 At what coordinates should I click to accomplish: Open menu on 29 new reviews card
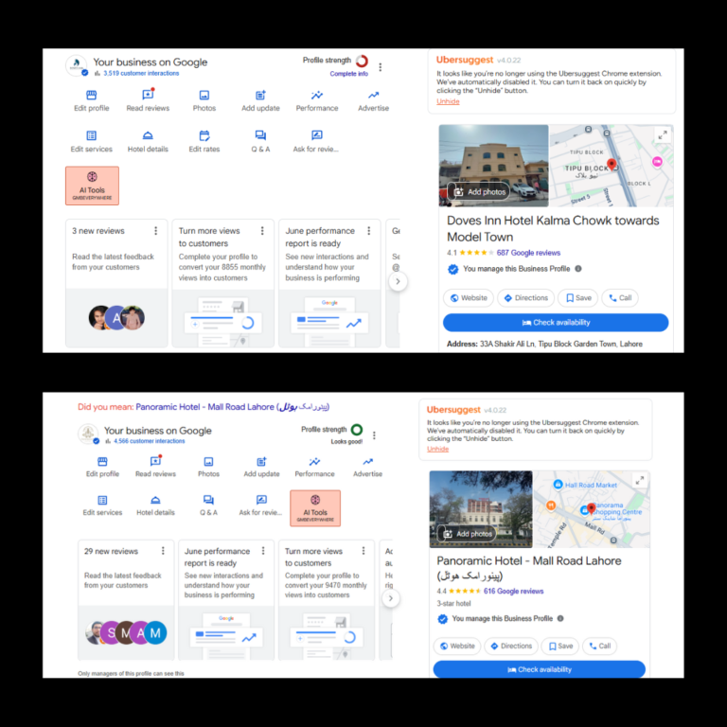163,550
